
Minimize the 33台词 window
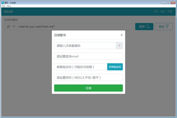coord(163,2)
